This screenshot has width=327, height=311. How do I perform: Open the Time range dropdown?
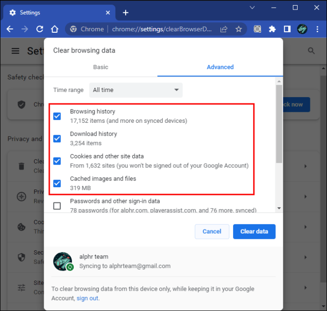coord(136,90)
